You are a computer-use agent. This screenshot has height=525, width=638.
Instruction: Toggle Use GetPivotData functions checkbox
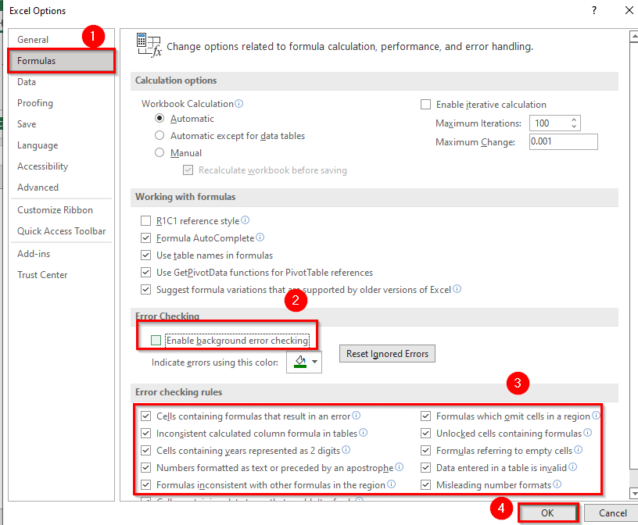[x=145, y=272]
